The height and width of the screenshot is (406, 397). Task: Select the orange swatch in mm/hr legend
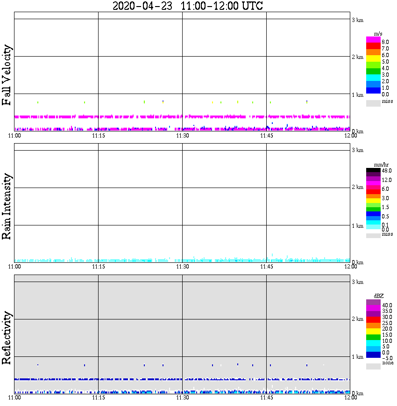(373, 196)
